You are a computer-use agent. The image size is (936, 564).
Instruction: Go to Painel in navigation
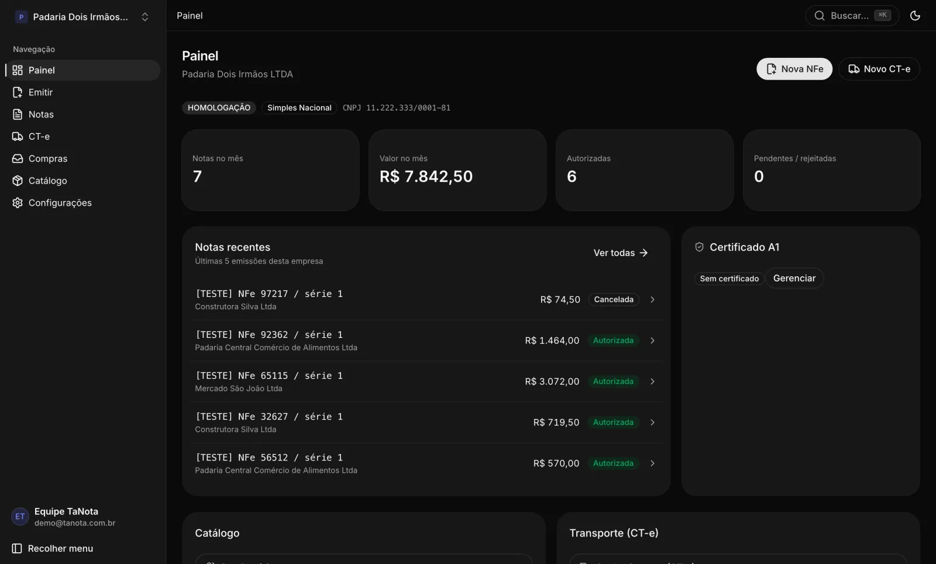[83, 70]
